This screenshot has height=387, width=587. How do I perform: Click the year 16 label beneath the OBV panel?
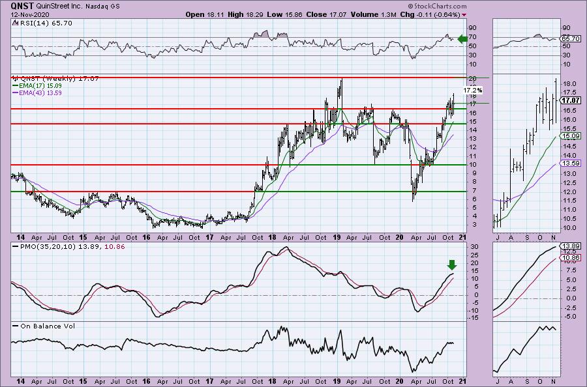pos(146,381)
